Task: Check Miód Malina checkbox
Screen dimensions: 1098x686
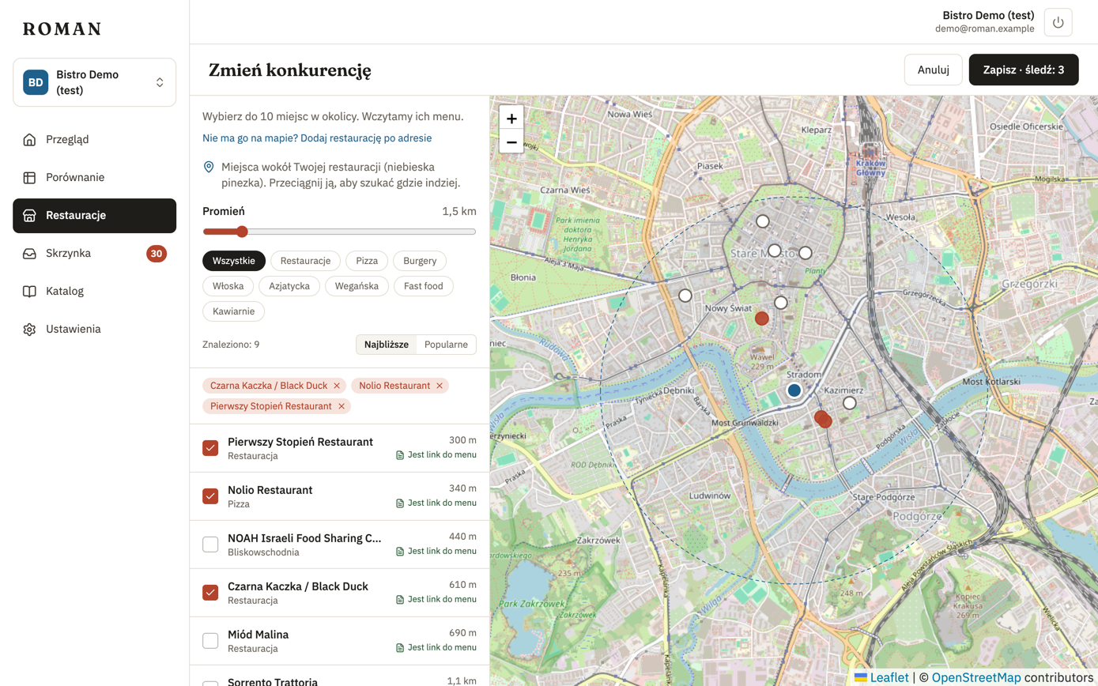Action: tap(210, 641)
